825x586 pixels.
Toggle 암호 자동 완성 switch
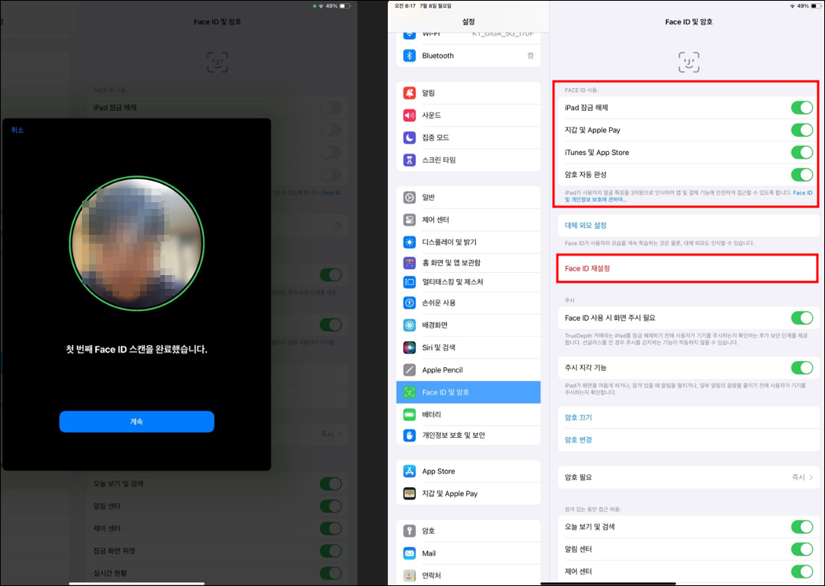coord(802,175)
